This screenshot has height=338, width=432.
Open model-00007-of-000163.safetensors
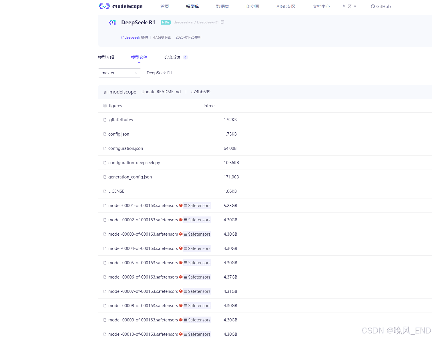143,291
